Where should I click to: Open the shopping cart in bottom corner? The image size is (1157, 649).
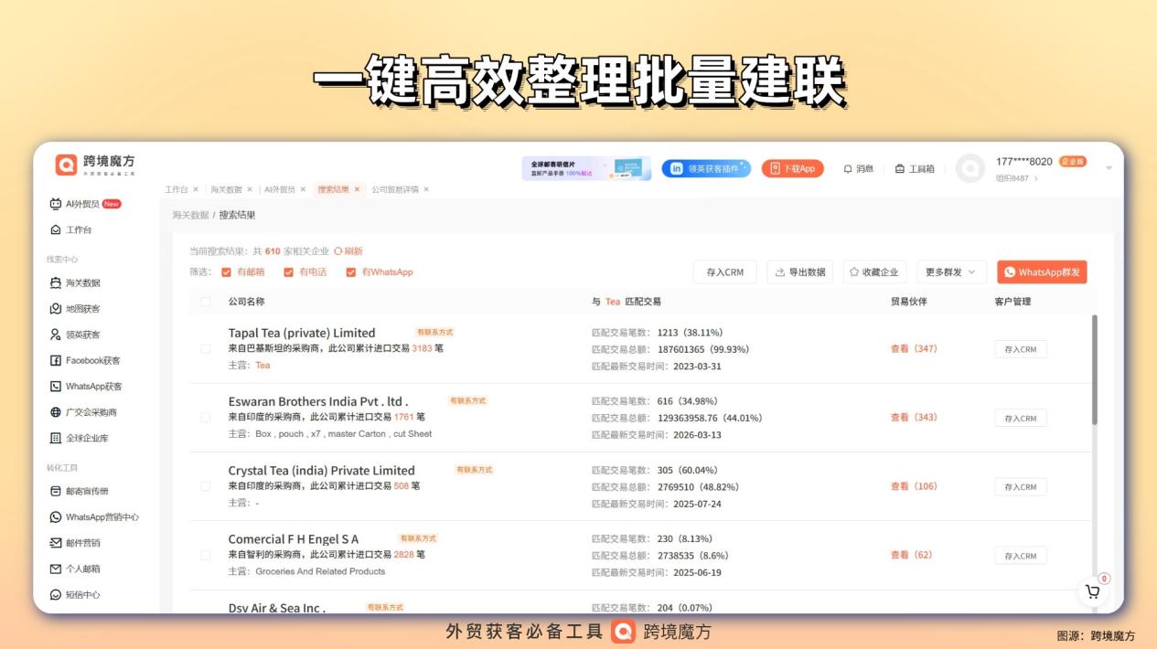coord(1092,592)
